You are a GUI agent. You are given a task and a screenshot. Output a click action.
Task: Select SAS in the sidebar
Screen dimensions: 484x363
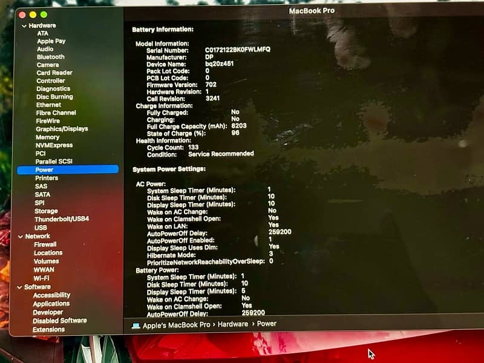(41, 186)
